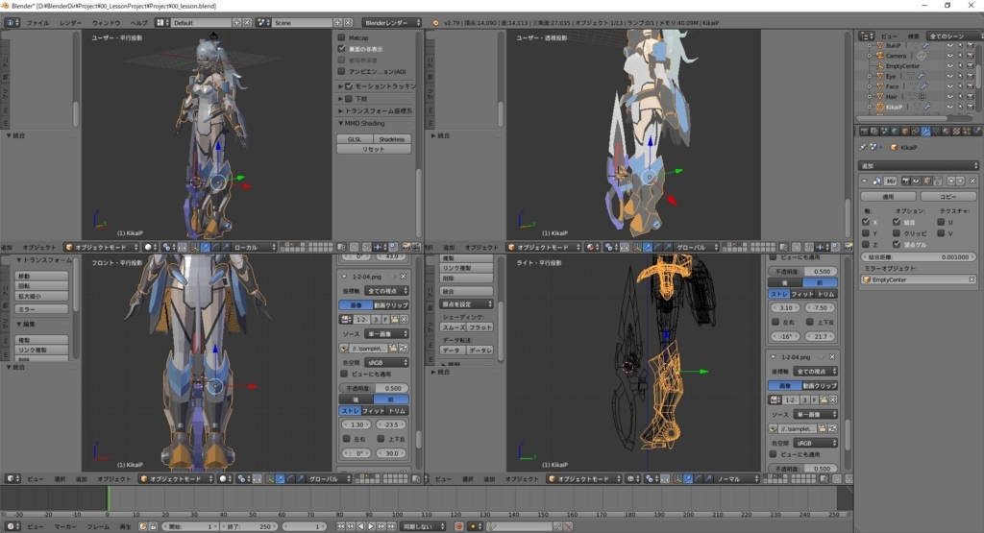984x533 pixels.
Task: Enable the Mirror modifier Z axis checkbox
Action: (x=866, y=245)
